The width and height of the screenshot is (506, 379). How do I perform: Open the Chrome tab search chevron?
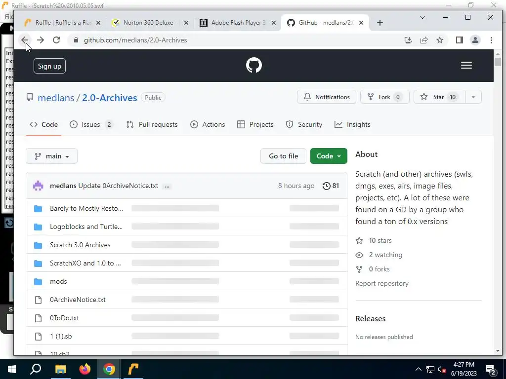(x=422, y=17)
